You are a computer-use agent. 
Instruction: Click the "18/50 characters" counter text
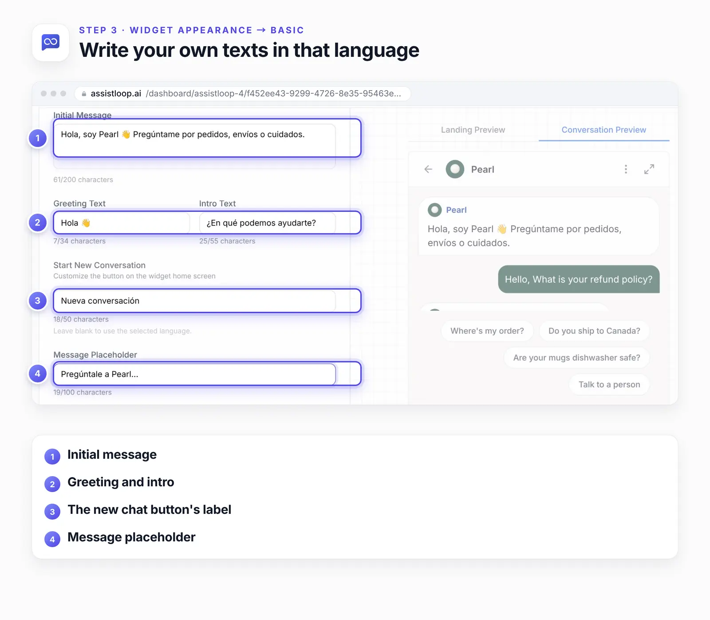81,319
